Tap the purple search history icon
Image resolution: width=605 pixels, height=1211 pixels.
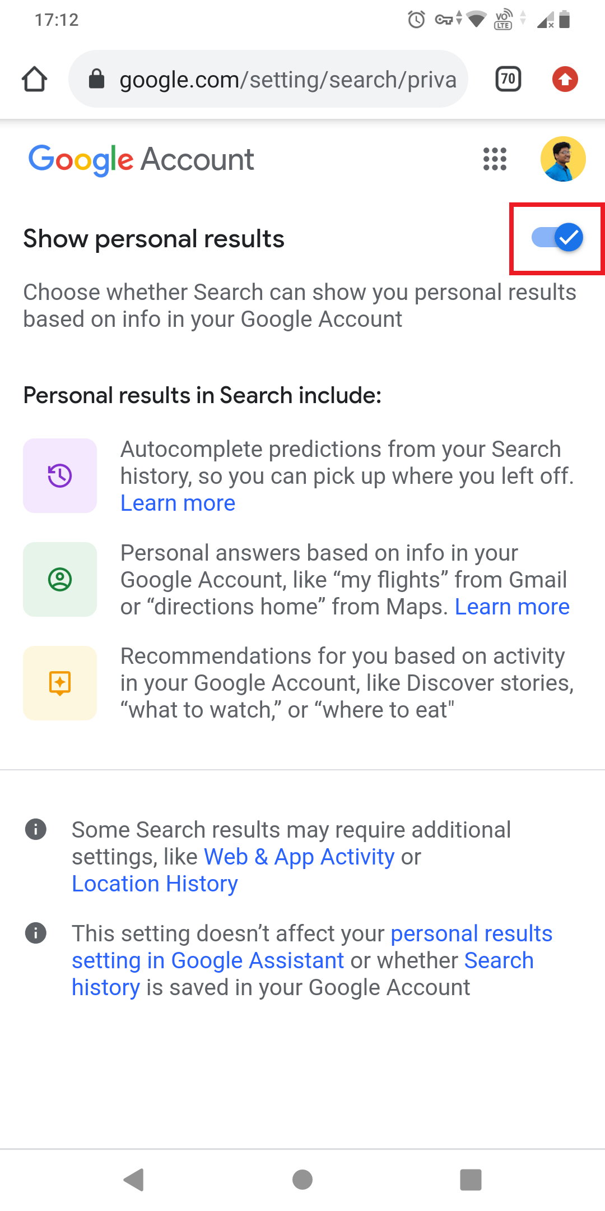[60, 476]
